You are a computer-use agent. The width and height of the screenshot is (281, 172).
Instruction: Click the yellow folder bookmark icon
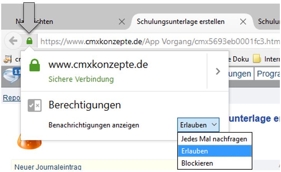point(257,59)
